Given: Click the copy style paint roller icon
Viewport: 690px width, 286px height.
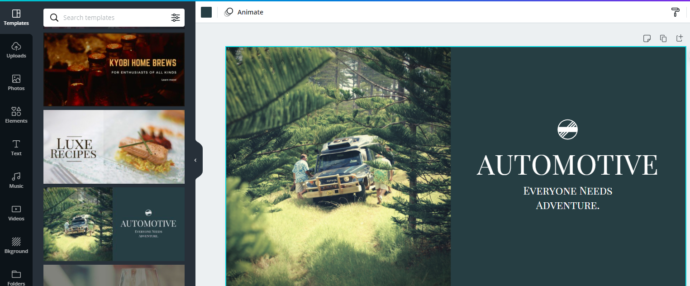Looking at the screenshot, I should [676, 12].
